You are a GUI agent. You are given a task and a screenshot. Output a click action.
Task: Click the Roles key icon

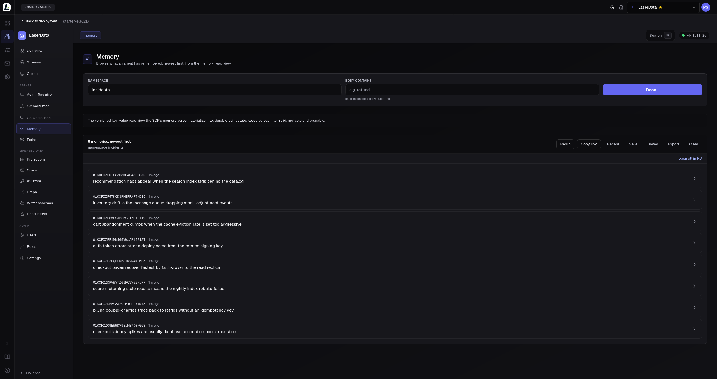click(x=22, y=247)
